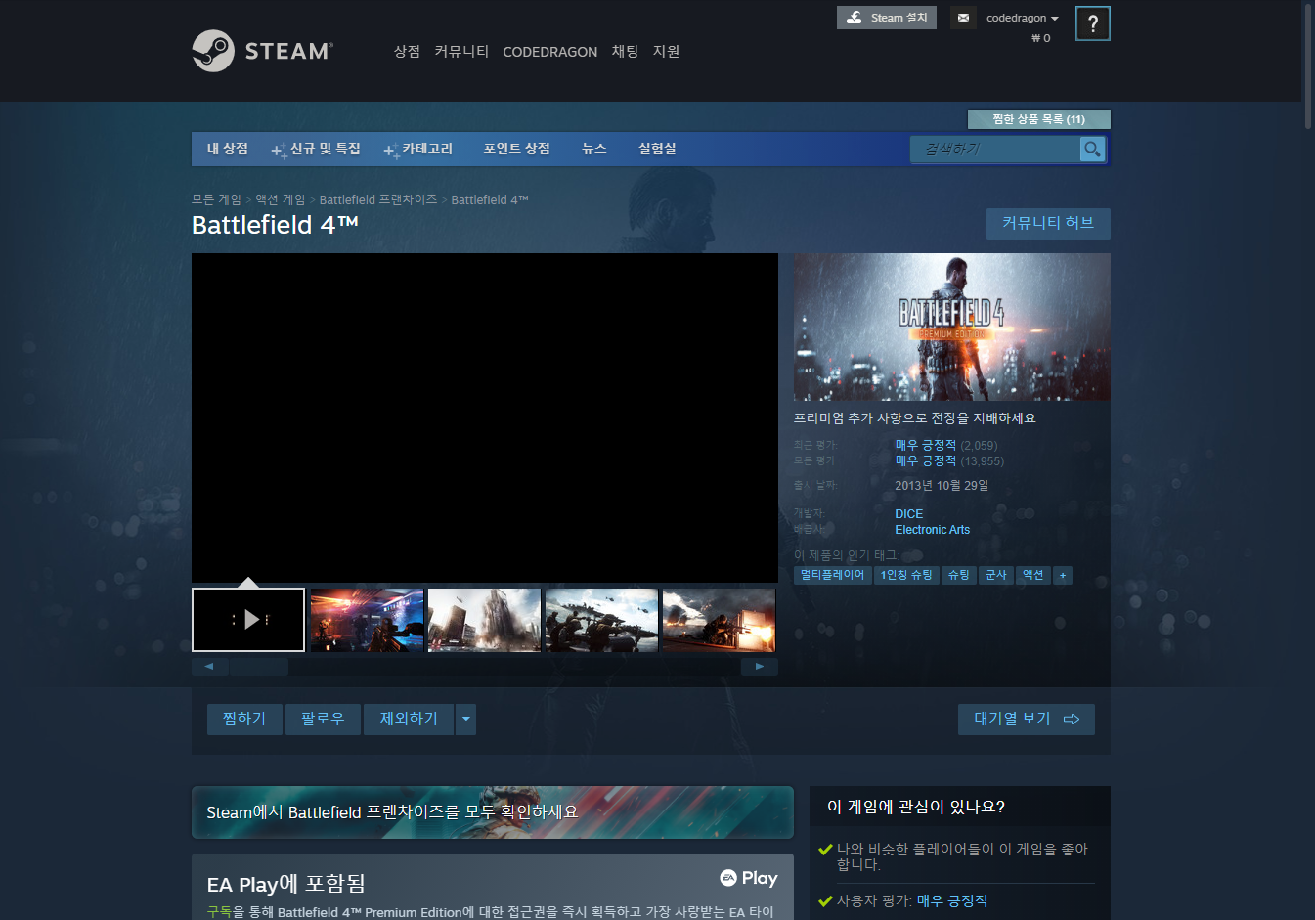Click the thumbnail strip left arrow
This screenshot has height=920, width=1315.
point(209,667)
